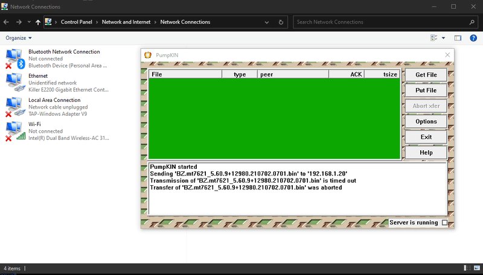Click the Network Connections window title icon
Image resolution: width=483 pixels, height=275 pixels.
5,7
